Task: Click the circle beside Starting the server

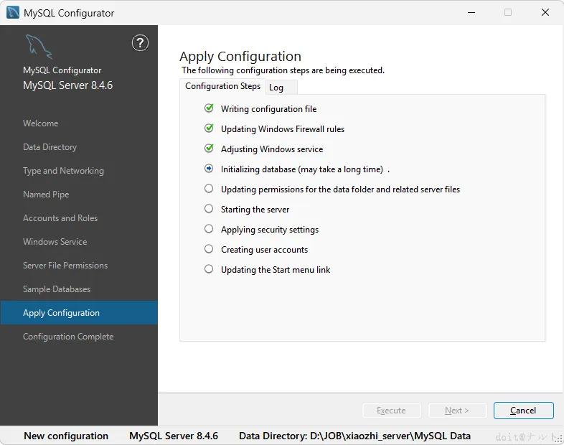Action: pos(209,209)
